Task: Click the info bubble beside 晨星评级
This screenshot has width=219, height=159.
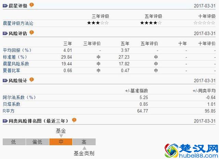Action: 31,5
